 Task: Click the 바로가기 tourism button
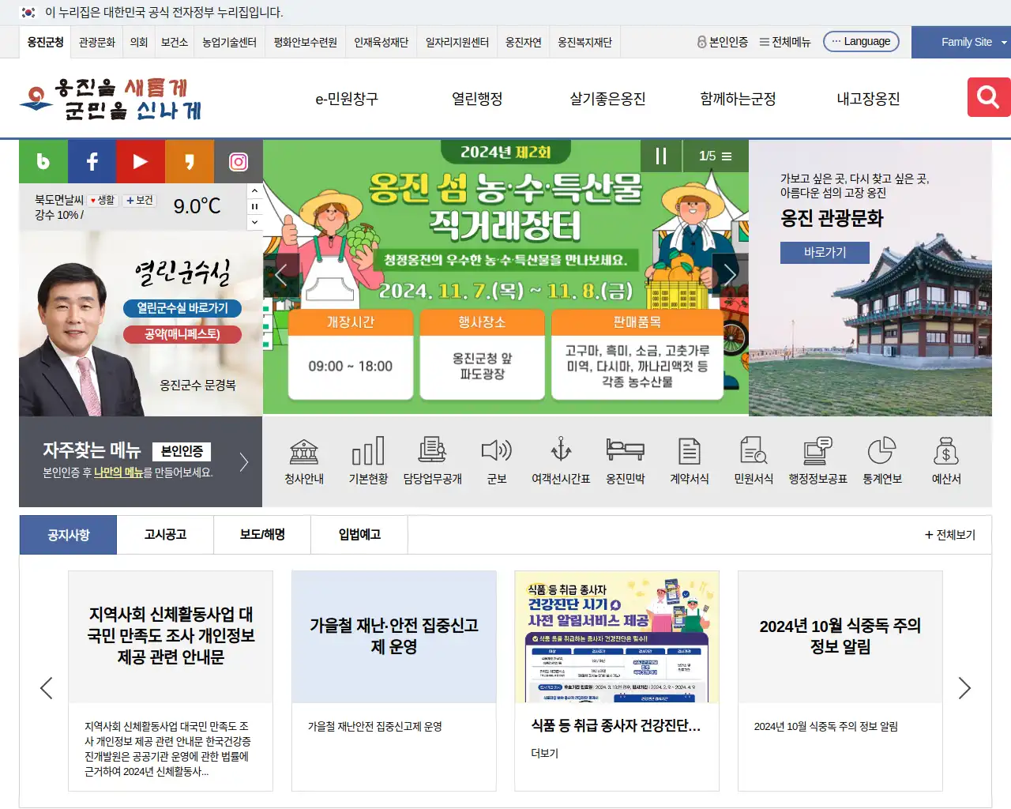point(825,252)
